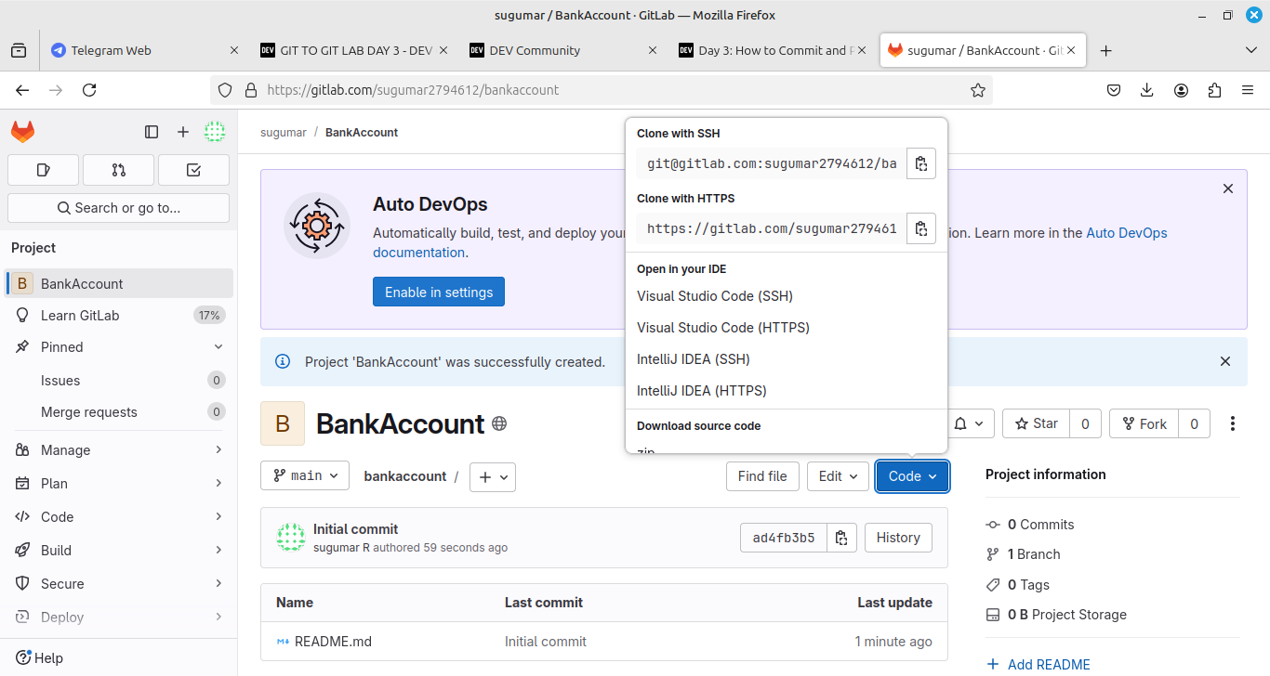
Task: Expand the Plan sidebar section
Action: click(x=118, y=484)
